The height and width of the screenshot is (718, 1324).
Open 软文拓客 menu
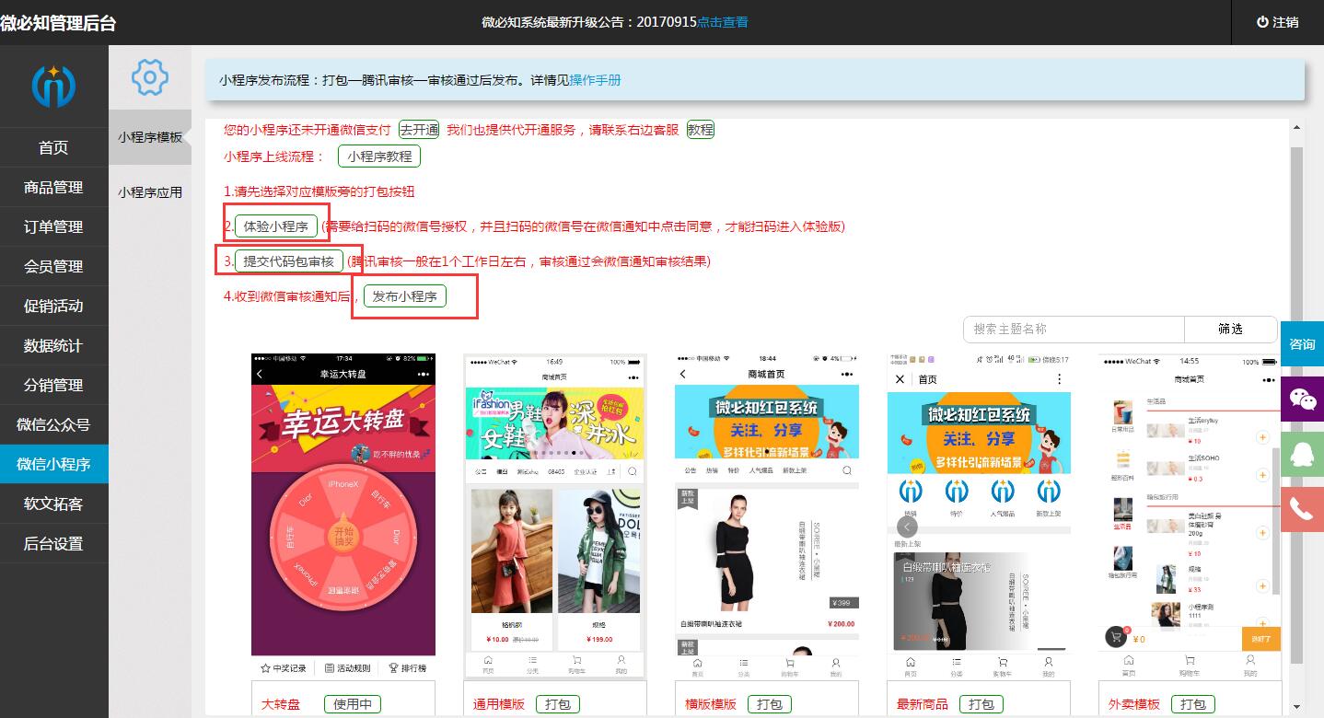point(53,504)
